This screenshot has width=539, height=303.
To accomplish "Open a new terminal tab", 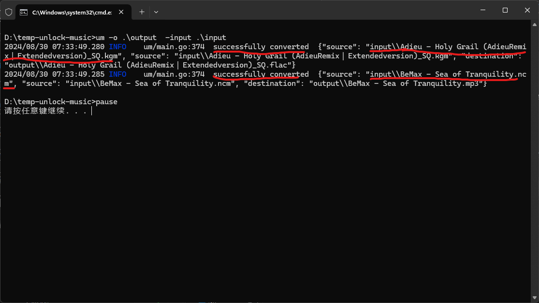I will (142, 12).
